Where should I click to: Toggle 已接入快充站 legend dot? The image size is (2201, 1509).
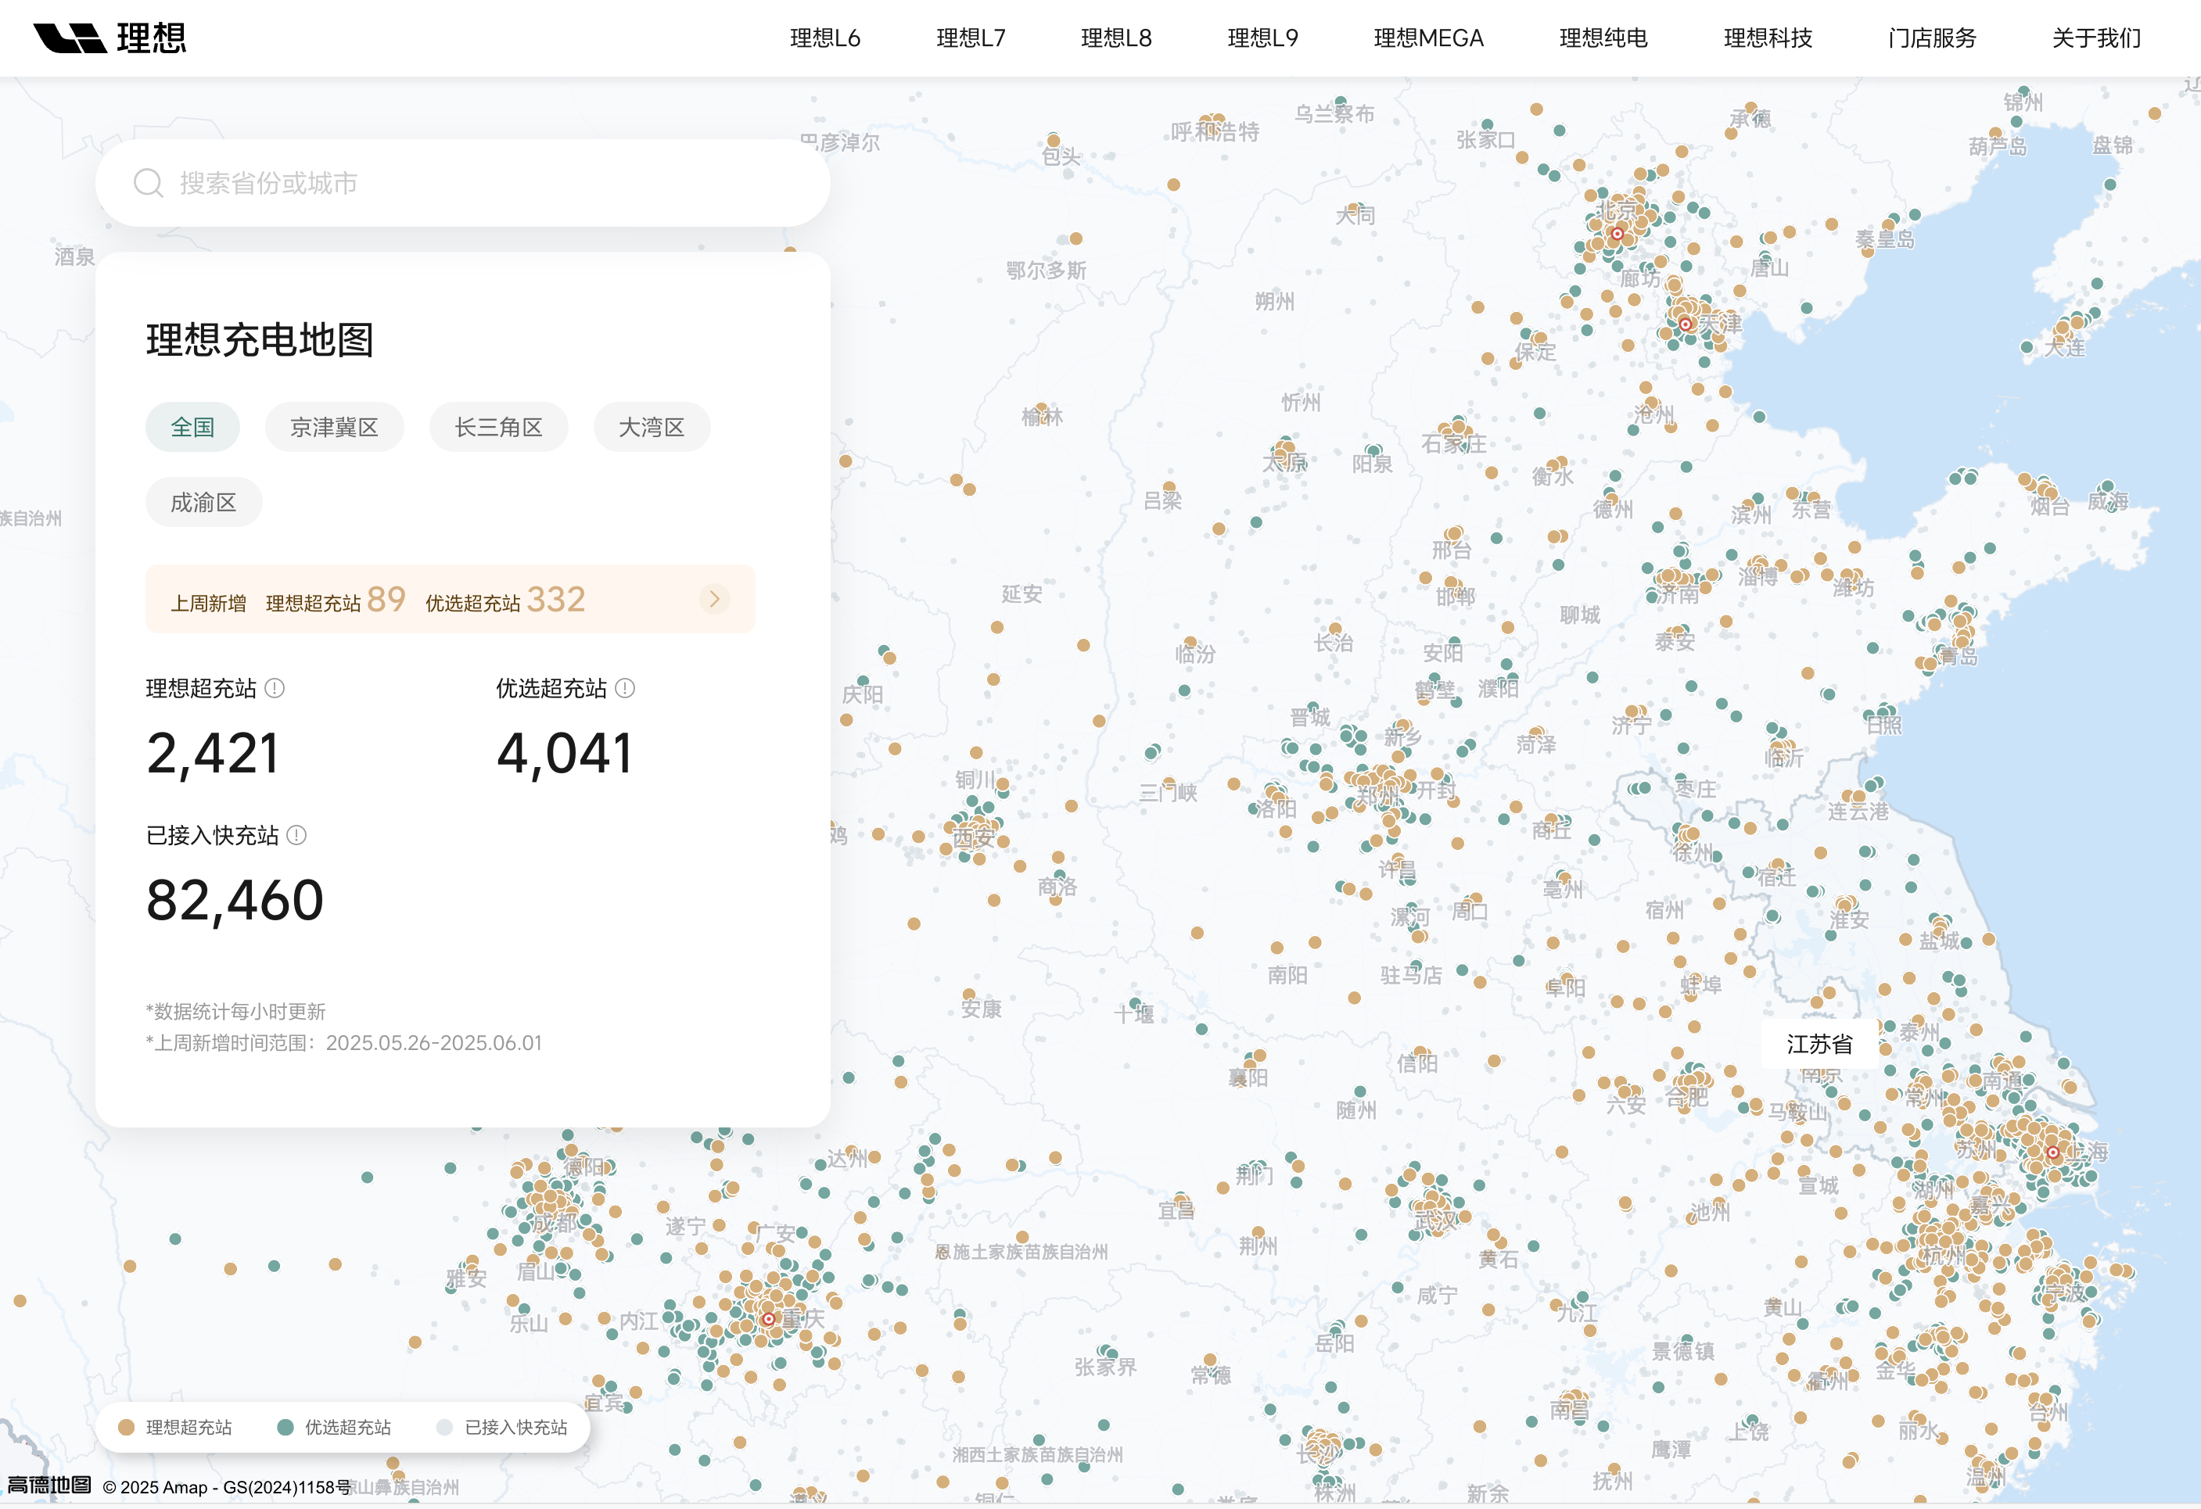pyautogui.click(x=444, y=1427)
